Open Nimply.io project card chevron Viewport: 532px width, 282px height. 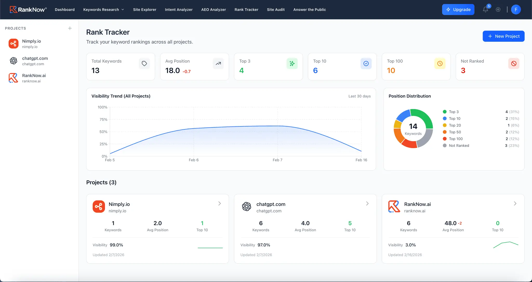pos(220,204)
